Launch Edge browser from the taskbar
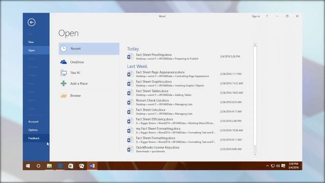This screenshot has height=183, width=325. [x=60, y=166]
